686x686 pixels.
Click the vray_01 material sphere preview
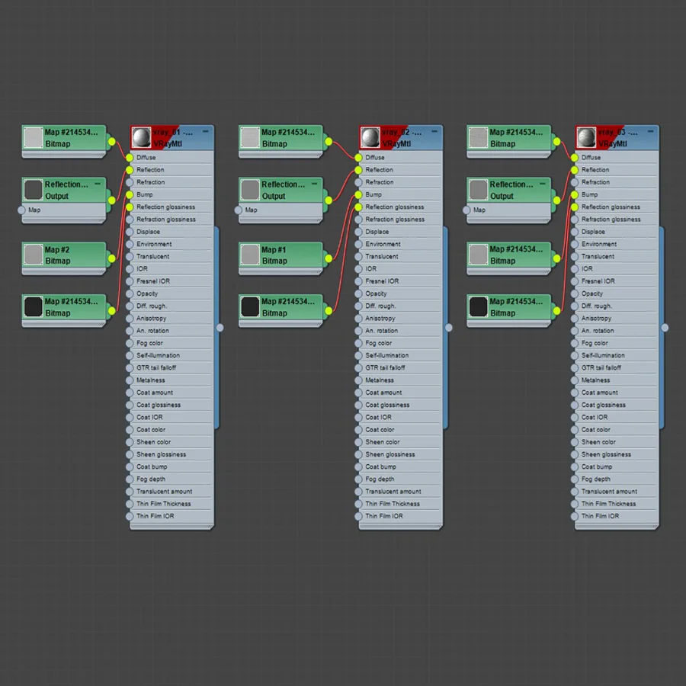[x=141, y=137]
